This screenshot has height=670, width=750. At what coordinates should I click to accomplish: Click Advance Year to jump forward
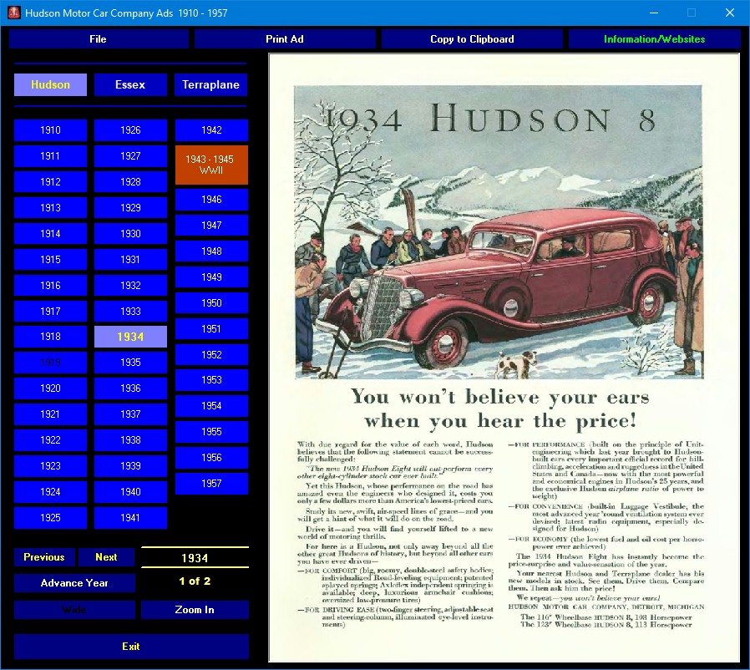(x=73, y=583)
